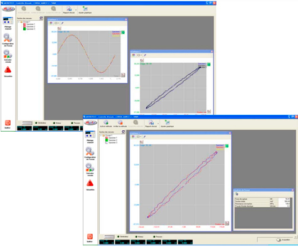The height and width of the screenshot is (249, 298).
Task: Collapse the Essais 1 tree node in the sine-graph window
Action: click(x=19, y=22)
